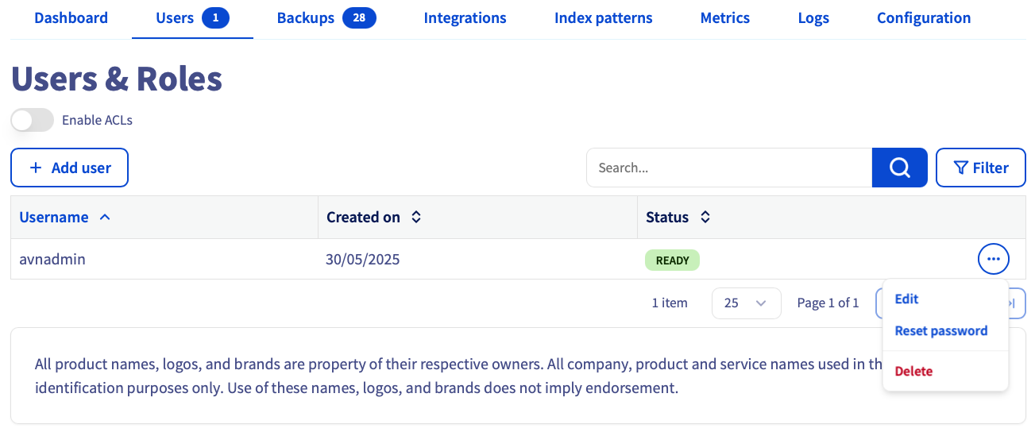Open the Backups tab
The image size is (1035, 432).
(x=326, y=17)
